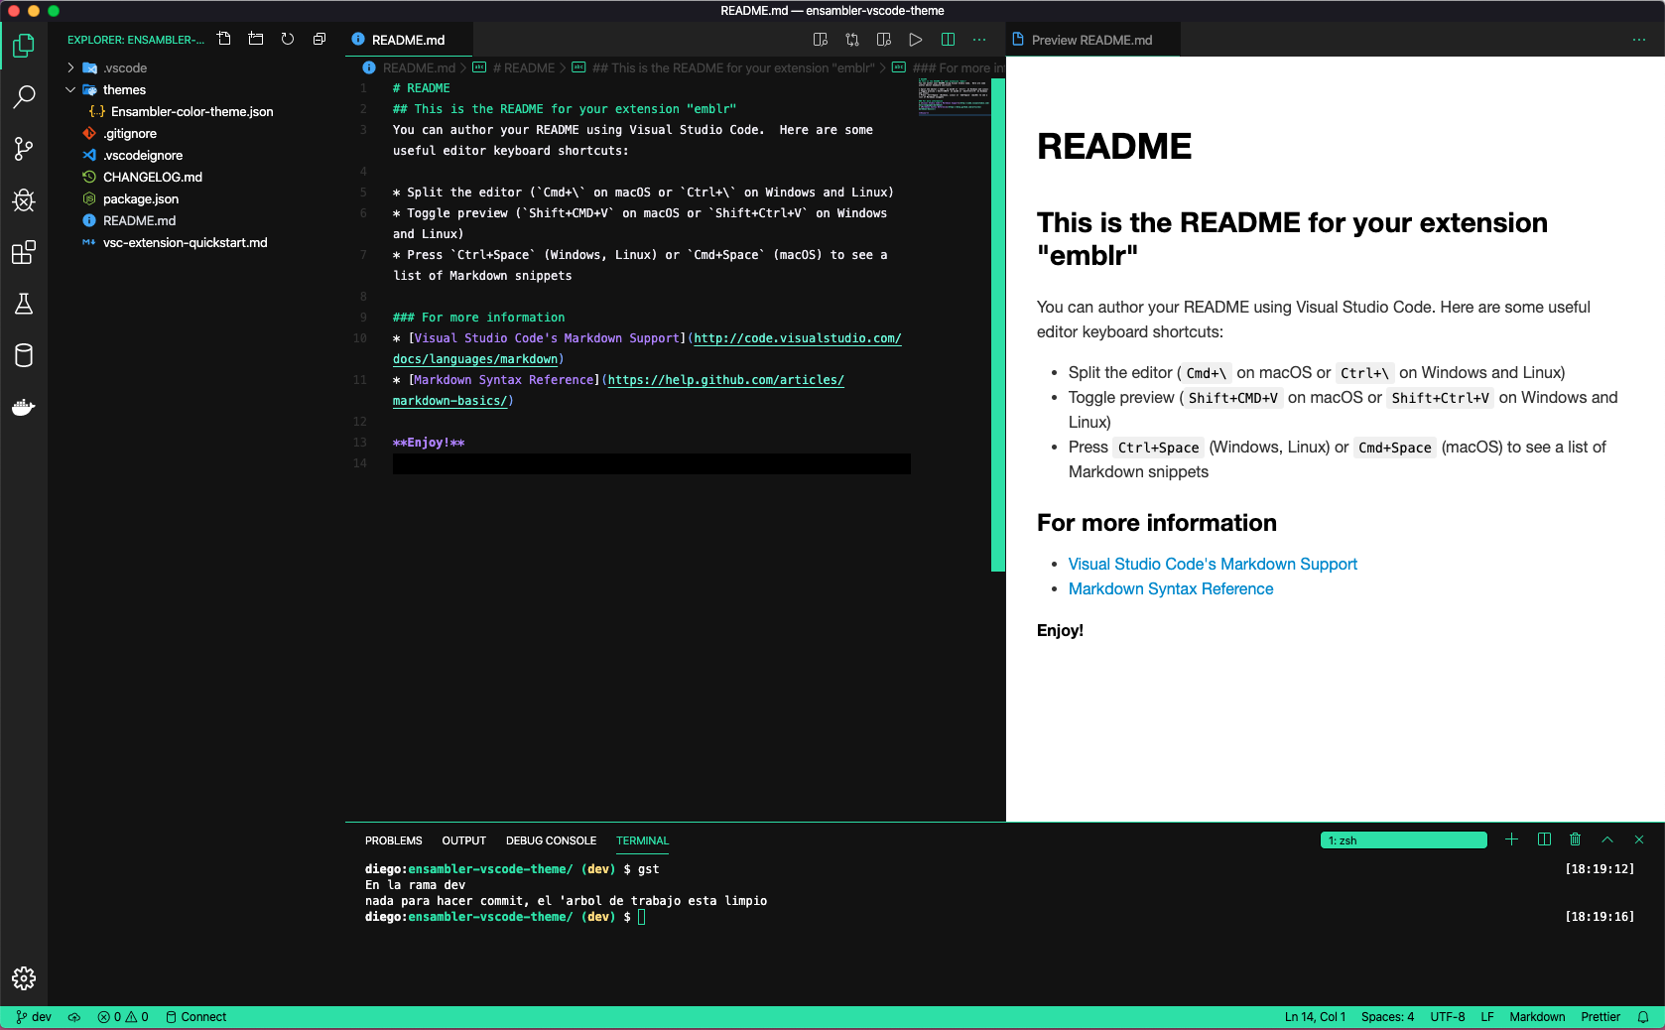The width and height of the screenshot is (1665, 1030).
Task: Click Connect in the status bar
Action: [196, 1017]
